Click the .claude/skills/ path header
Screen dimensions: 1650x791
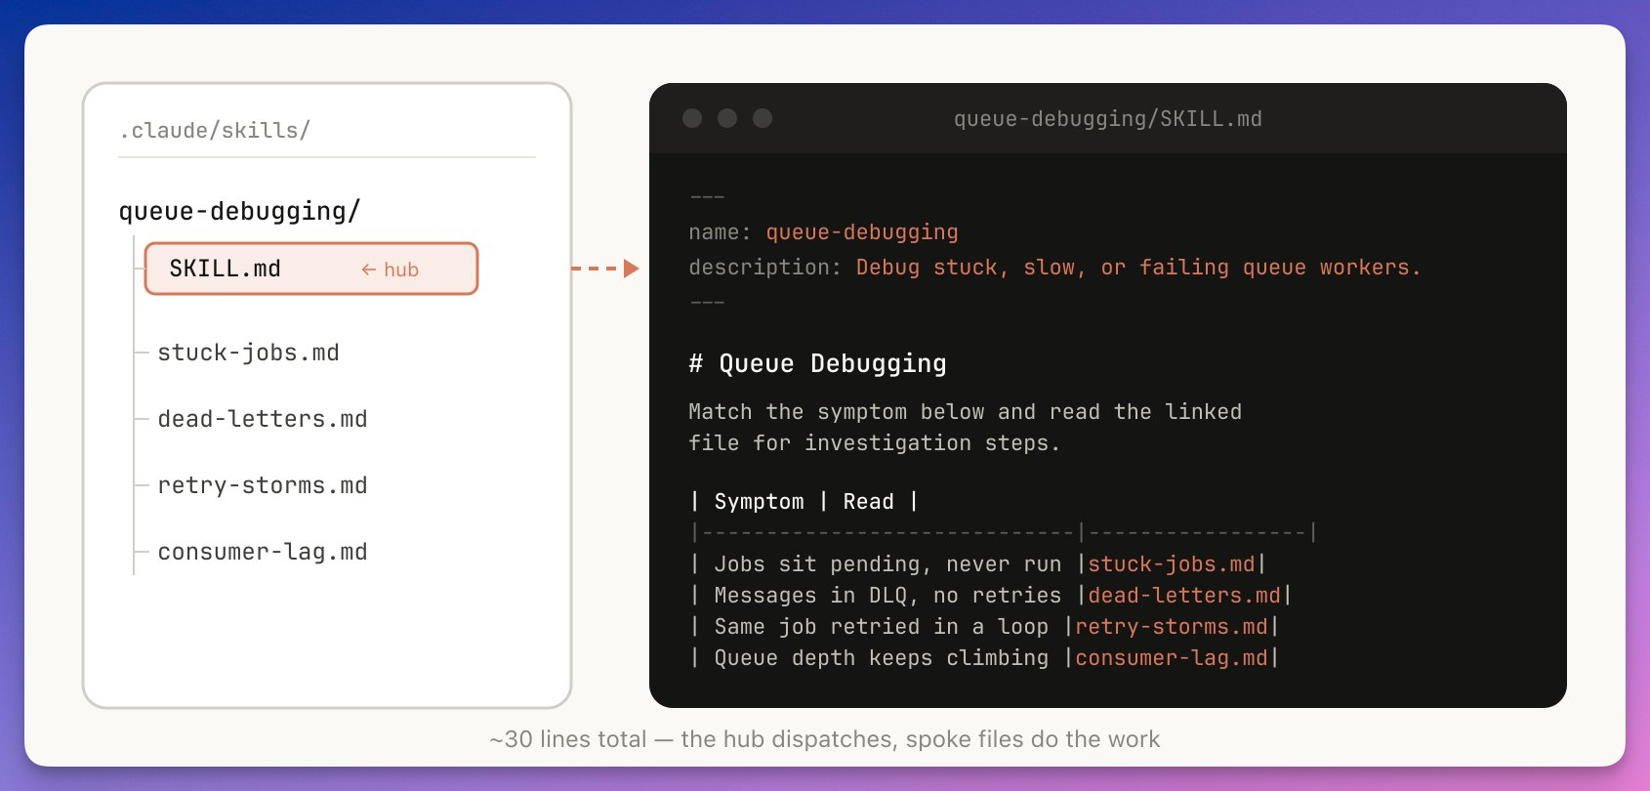pos(215,130)
